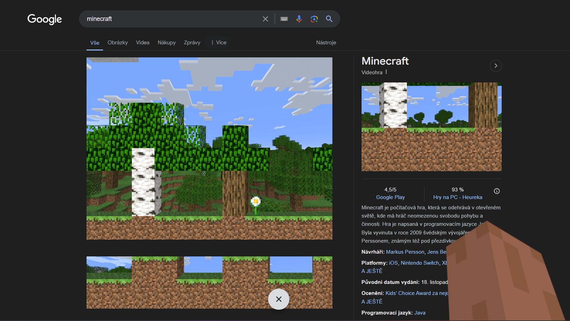The height and width of the screenshot is (321, 570).
Task: Open the Nástroje search tools
Action: pyautogui.click(x=326, y=42)
